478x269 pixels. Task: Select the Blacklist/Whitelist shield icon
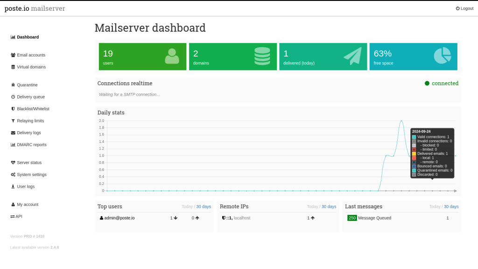click(x=13, y=108)
